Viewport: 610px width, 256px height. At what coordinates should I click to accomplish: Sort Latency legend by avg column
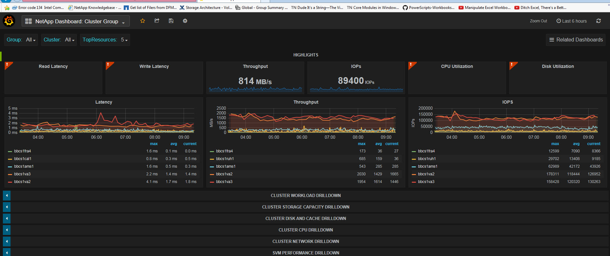(173, 144)
